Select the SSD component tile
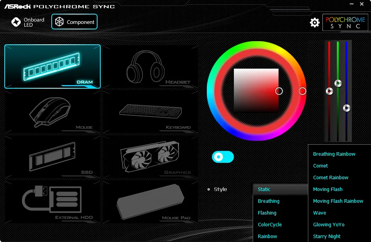Viewport: 371px width, 242px height. tap(52, 156)
